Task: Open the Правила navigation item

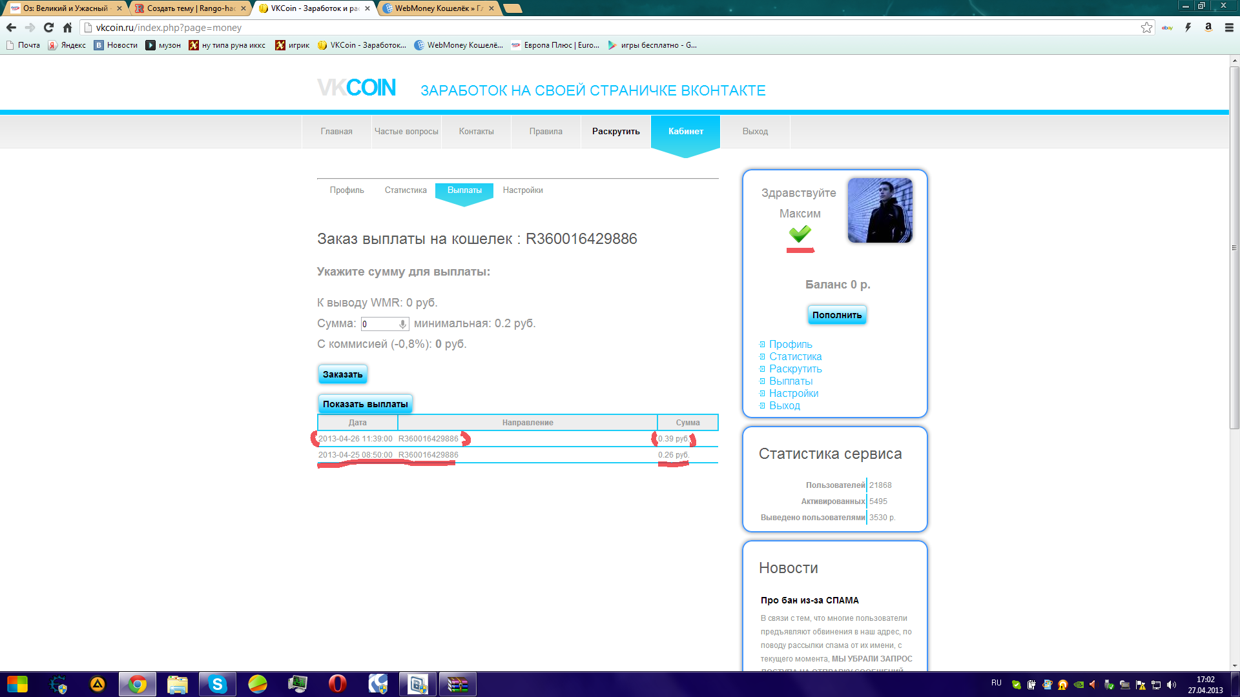Action: coord(546,131)
